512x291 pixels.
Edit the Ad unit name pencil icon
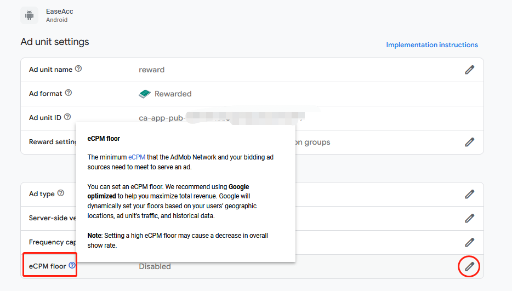coord(470,70)
